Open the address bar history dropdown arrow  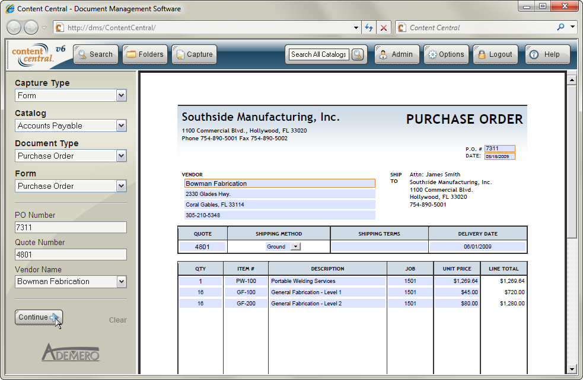356,28
